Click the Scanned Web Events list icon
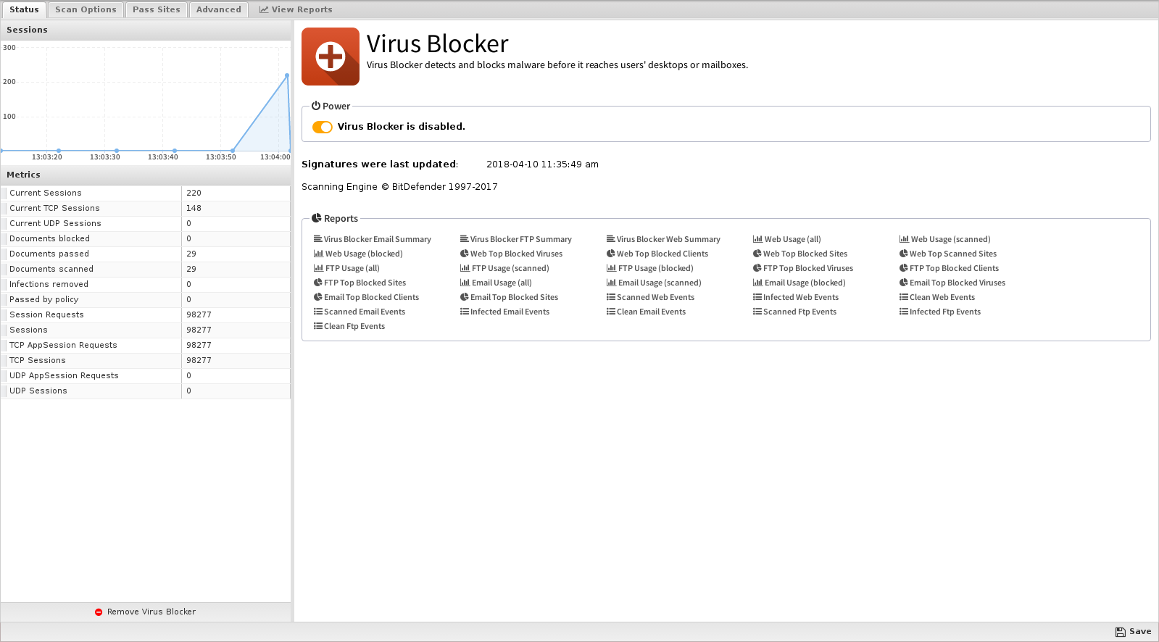1159x642 pixels. (x=611, y=297)
